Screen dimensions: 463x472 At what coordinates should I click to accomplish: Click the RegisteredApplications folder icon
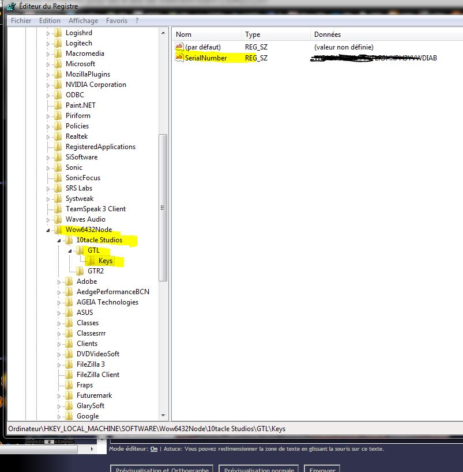(x=58, y=147)
